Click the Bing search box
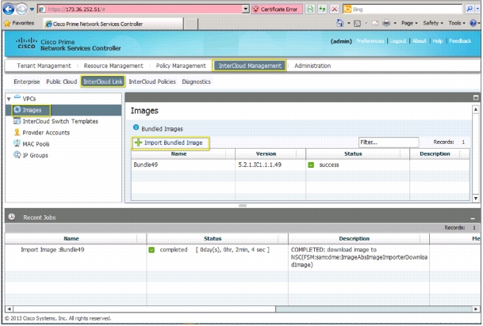The image size is (483, 326). pyautogui.click(x=402, y=9)
